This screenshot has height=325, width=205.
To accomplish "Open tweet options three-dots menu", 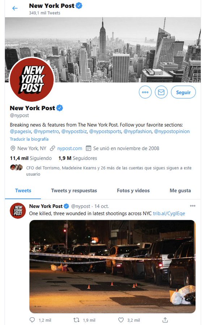I will tap(193, 206).
